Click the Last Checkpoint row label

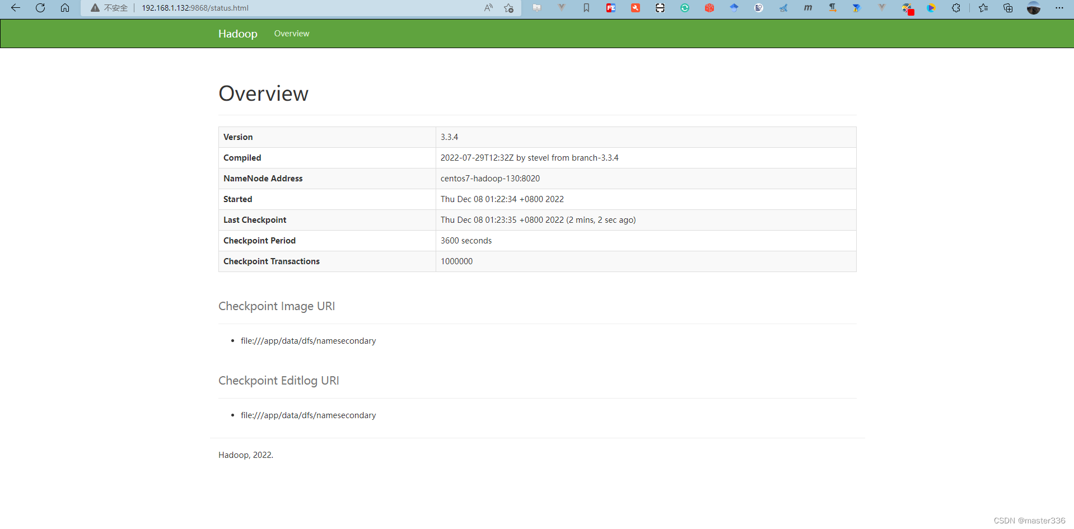[255, 220]
